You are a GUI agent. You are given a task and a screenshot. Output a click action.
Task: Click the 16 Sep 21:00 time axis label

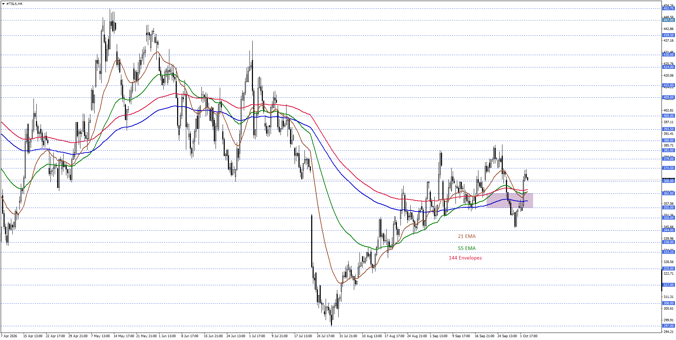click(484, 336)
